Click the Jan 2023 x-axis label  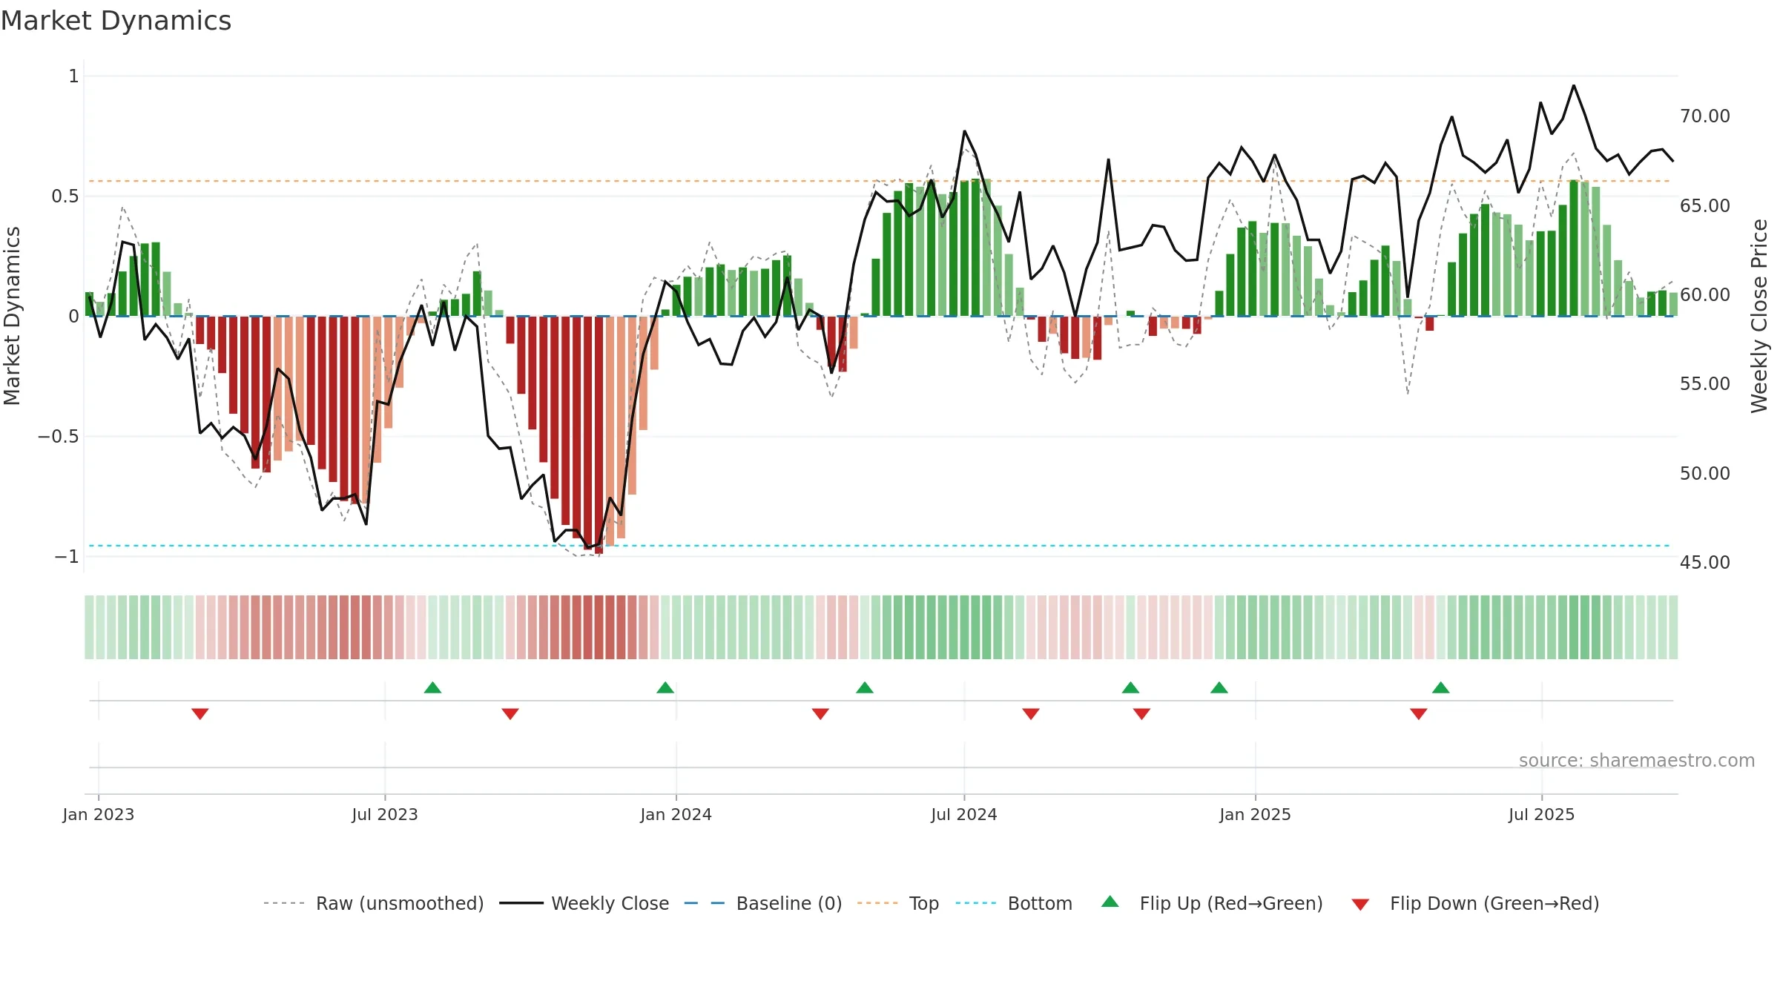(x=99, y=814)
